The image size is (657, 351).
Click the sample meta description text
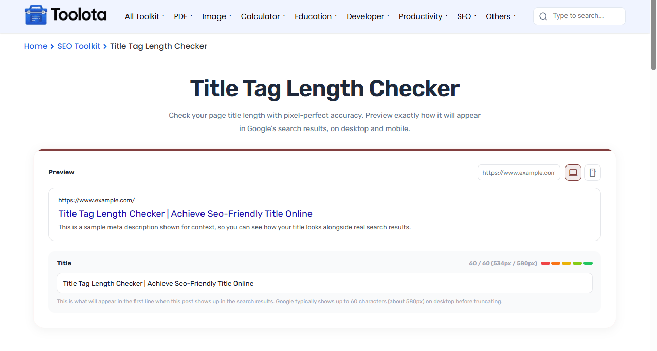234,227
